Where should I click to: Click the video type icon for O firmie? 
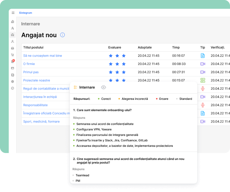coord(203,64)
